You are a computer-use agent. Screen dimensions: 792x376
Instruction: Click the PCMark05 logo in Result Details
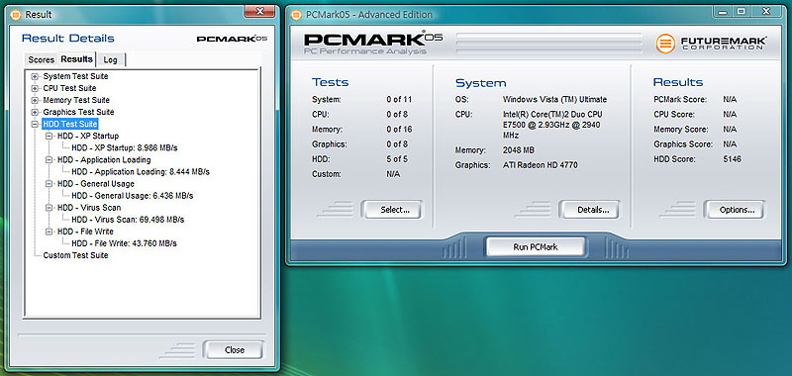click(x=232, y=39)
